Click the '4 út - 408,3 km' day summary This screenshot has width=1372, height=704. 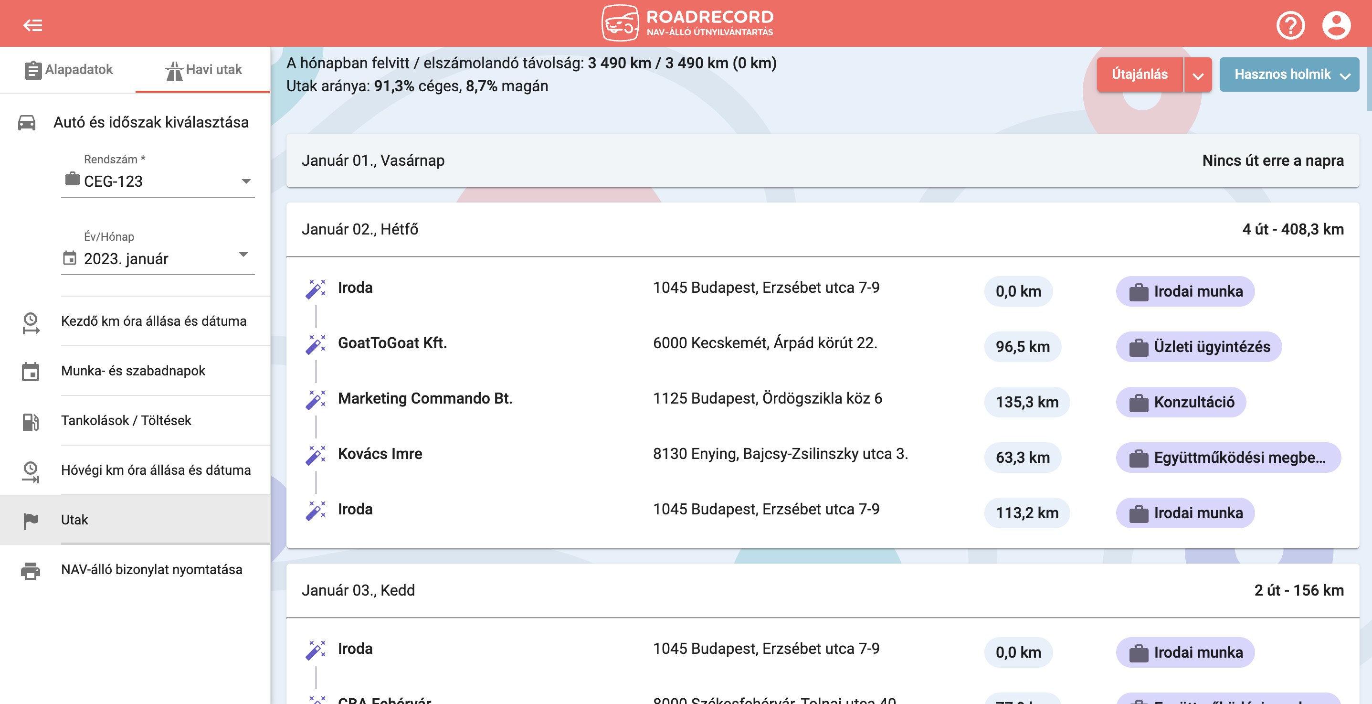point(1293,229)
